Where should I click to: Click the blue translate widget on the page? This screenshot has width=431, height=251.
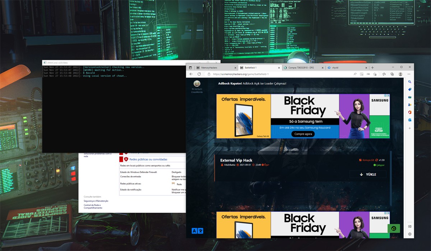[197, 231]
